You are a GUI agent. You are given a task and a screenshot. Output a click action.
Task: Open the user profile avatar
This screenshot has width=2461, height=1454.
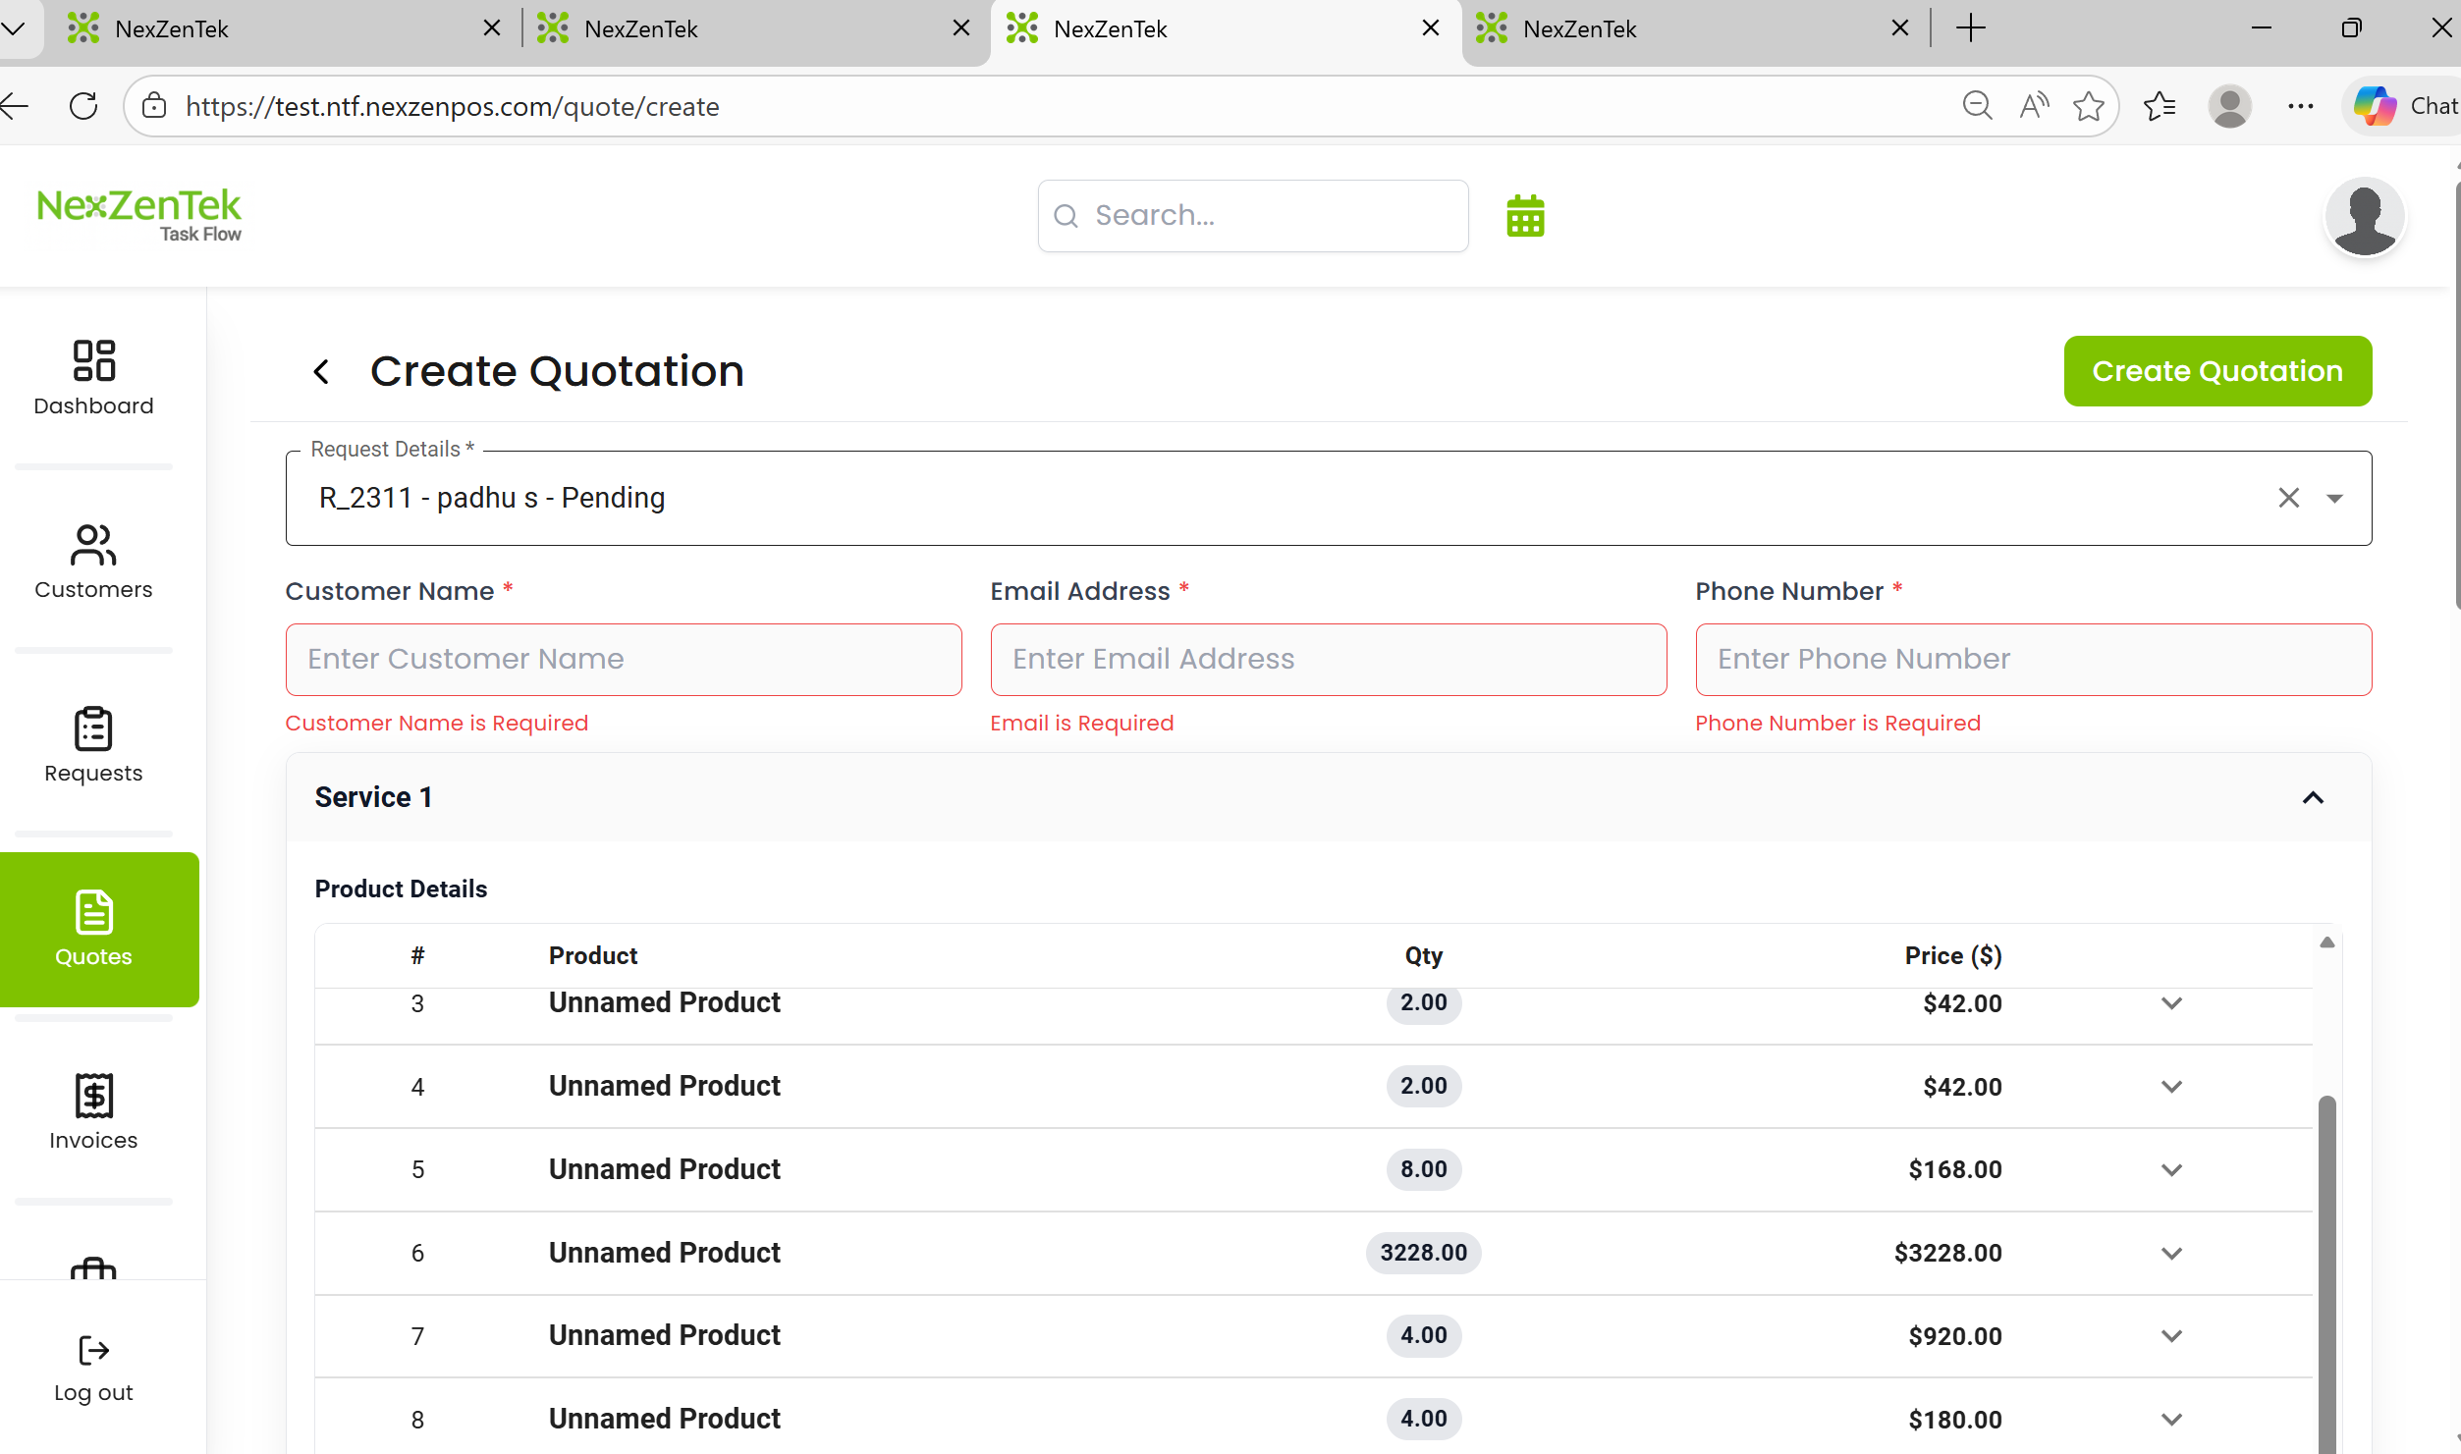(x=2364, y=216)
